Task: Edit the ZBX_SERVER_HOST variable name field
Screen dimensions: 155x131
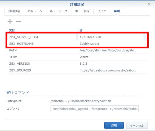Action: 42,37
